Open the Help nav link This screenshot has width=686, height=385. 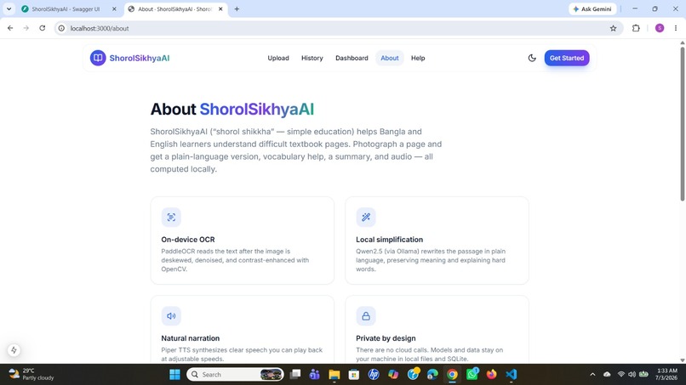coord(418,58)
